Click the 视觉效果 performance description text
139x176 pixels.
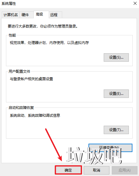pos(49,43)
